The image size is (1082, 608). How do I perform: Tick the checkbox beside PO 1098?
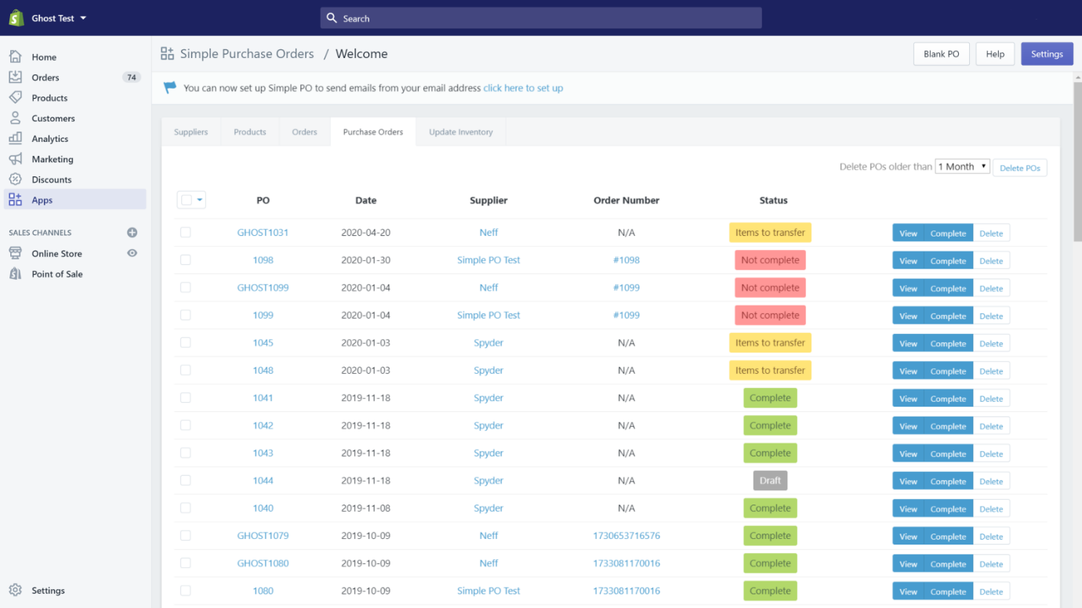point(186,260)
